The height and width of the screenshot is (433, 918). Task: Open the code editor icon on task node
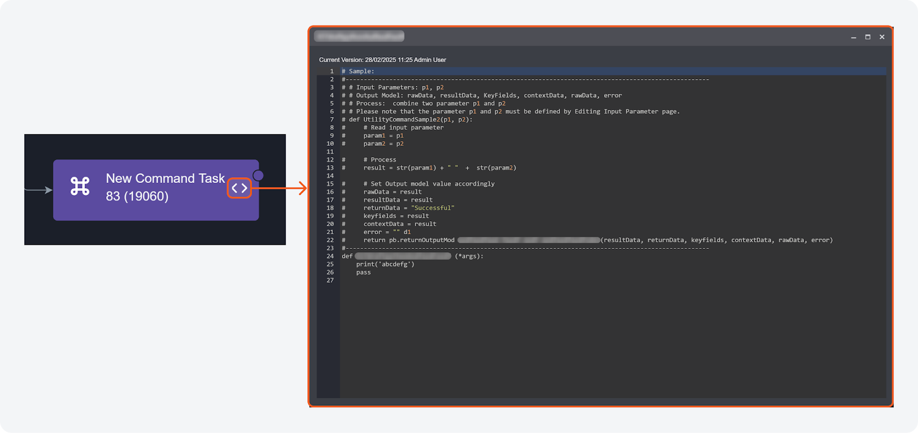(239, 188)
